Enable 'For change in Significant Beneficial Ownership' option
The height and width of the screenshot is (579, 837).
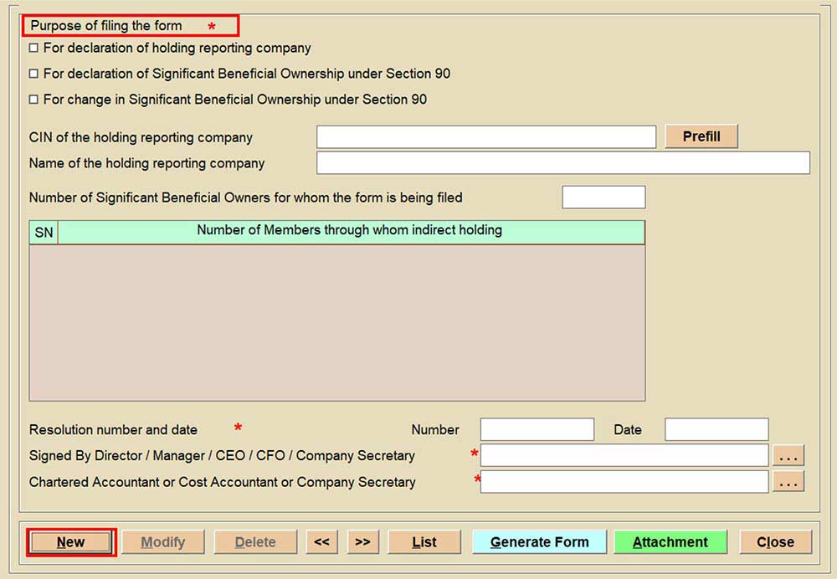click(x=33, y=100)
